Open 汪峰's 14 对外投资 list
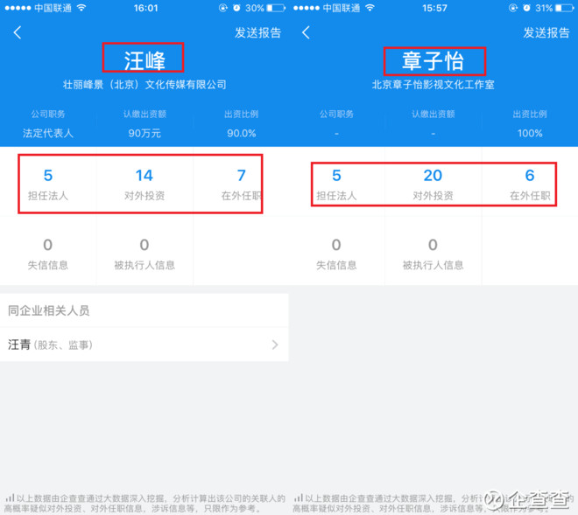578x515 pixels. tap(144, 184)
